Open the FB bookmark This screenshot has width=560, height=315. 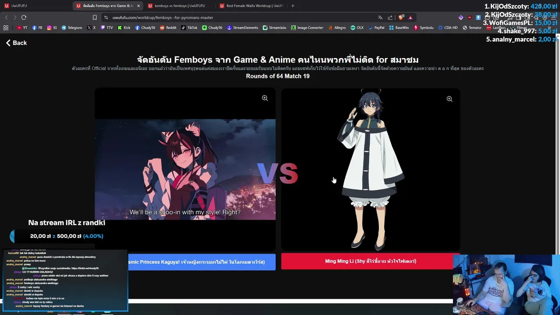click(x=37, y=28)
